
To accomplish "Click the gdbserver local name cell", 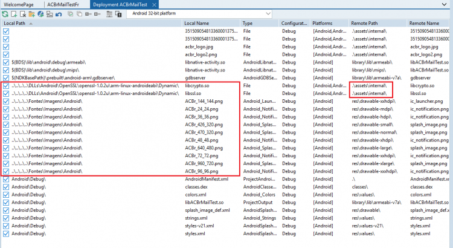I will [195, 78].
